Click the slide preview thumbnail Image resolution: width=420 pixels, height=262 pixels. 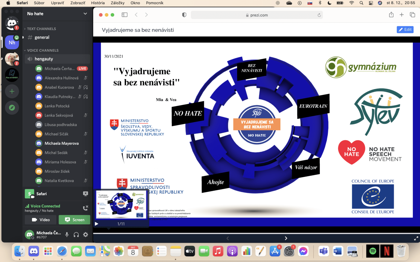(121, 205)
